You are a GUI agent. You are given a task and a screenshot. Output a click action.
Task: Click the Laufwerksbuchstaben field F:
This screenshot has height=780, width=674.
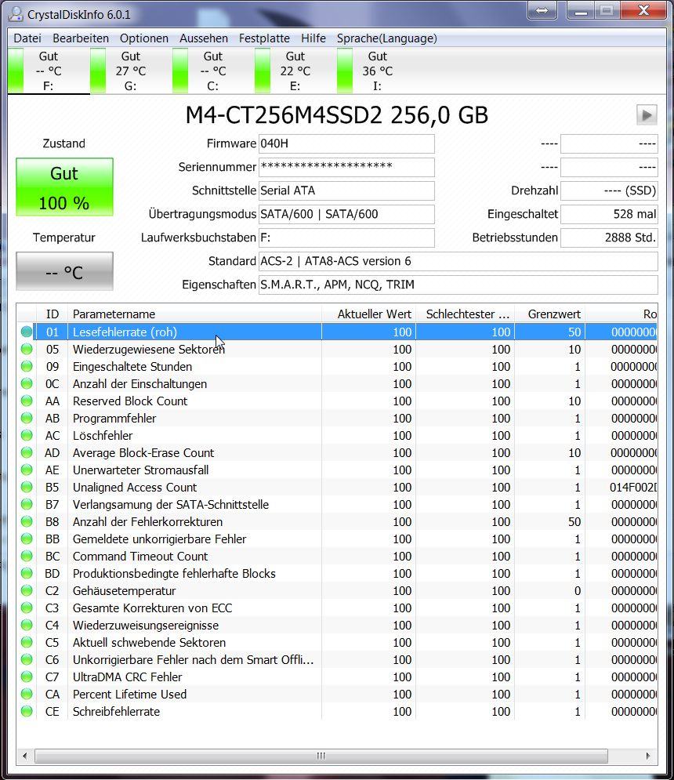pyautogui.click(x=346, y=238)
